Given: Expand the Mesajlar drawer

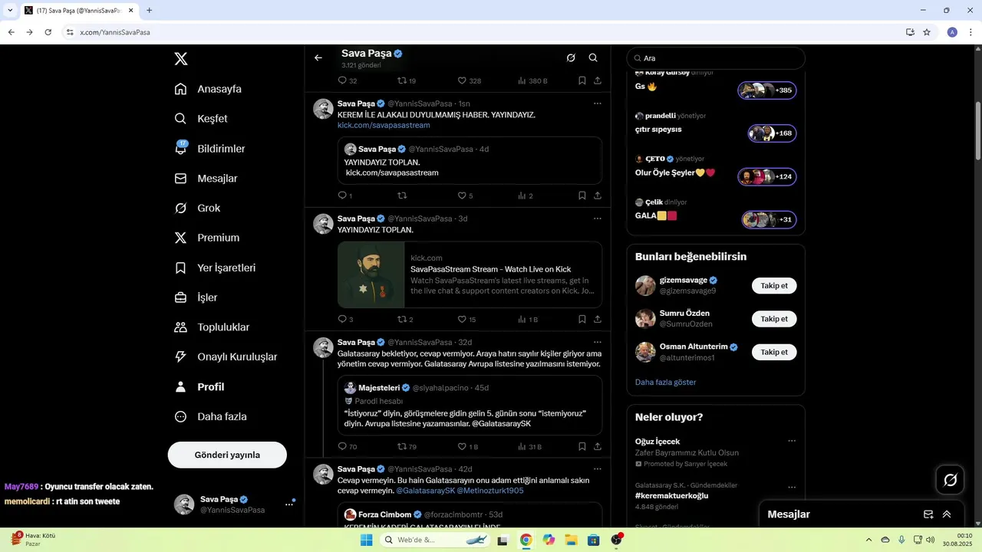Looking at the screenshot, I should tap(947, 514).
